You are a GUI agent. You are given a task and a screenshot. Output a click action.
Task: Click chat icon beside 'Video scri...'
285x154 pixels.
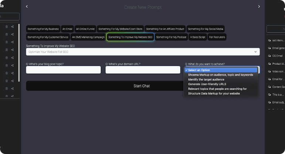point(269,71)
